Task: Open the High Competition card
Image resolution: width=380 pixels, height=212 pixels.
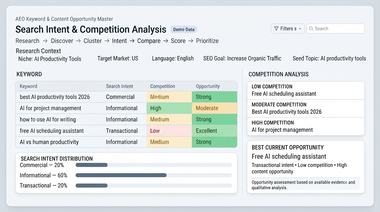Action: coord(306,126)
